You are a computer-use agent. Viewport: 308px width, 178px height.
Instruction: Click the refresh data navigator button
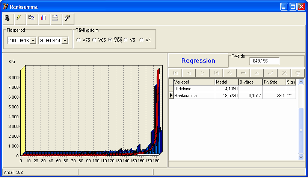coord(297,73)
